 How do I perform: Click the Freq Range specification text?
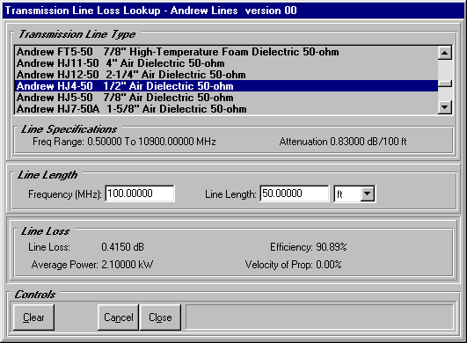coord(124,142)
